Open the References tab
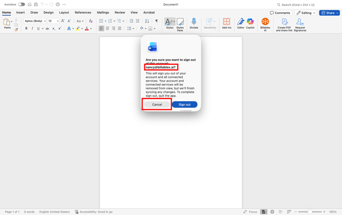 coord(83,13)
